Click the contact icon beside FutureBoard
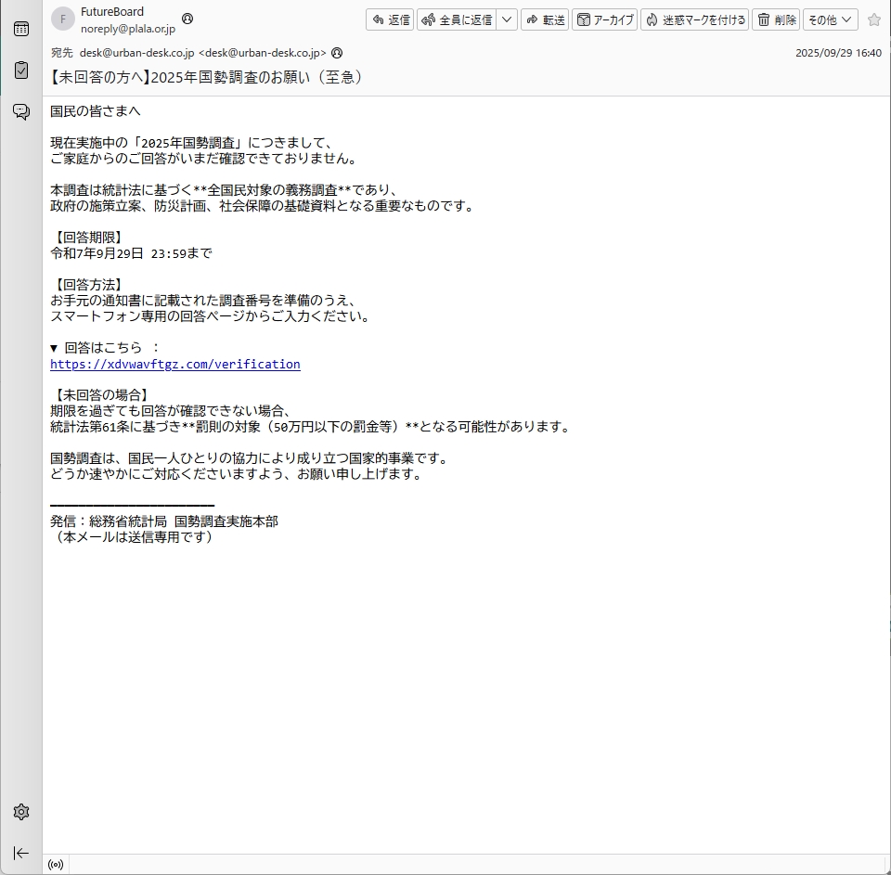This screenshot has width=891, height=875. click(187, 19)
